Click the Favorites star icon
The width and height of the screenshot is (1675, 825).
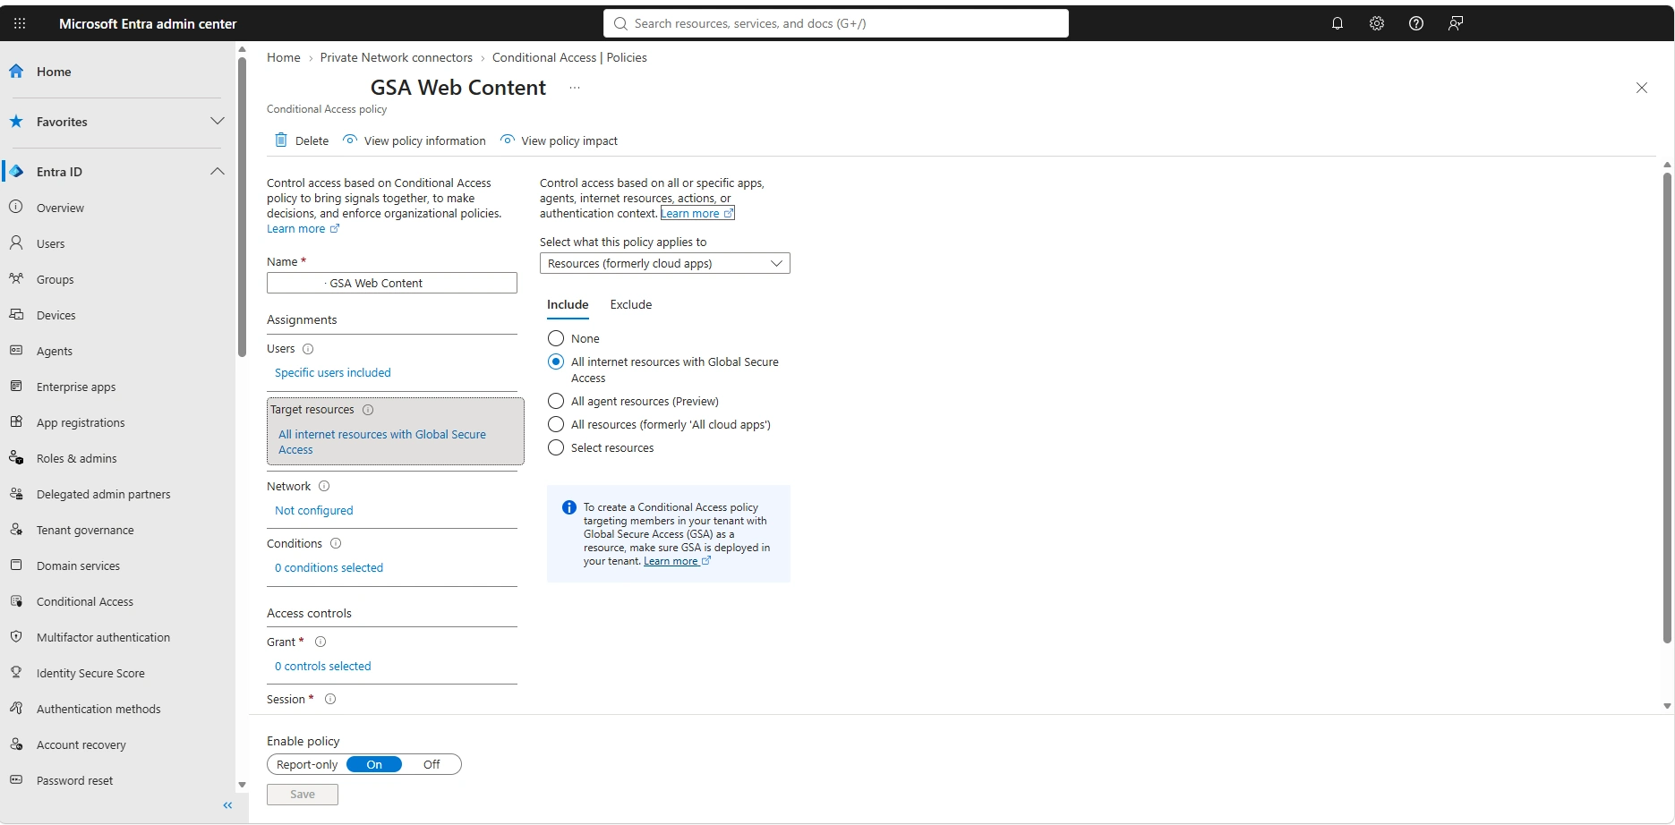click(16, 121)
